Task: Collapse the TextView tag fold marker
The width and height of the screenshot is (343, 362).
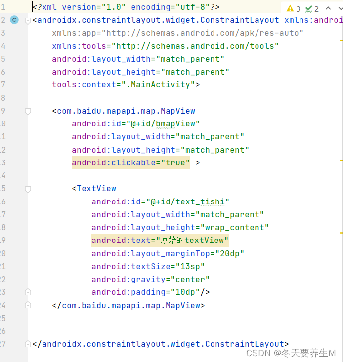Action: click(x=28, y=189)
